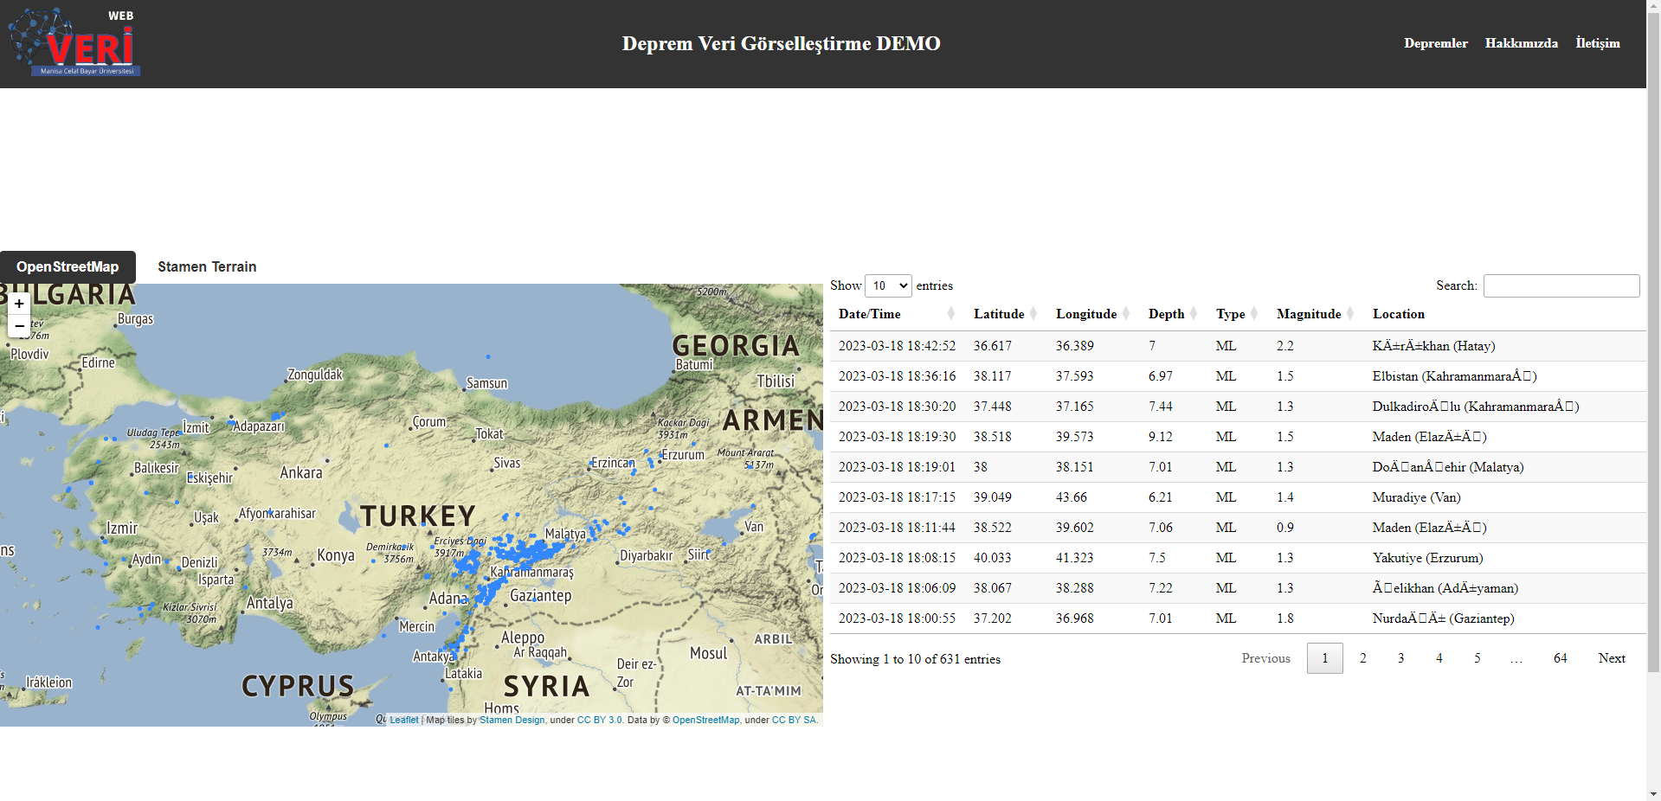Viewport: 1661px width, 801px height.
Task: Zoom in on the map
Action: [19, 304]
